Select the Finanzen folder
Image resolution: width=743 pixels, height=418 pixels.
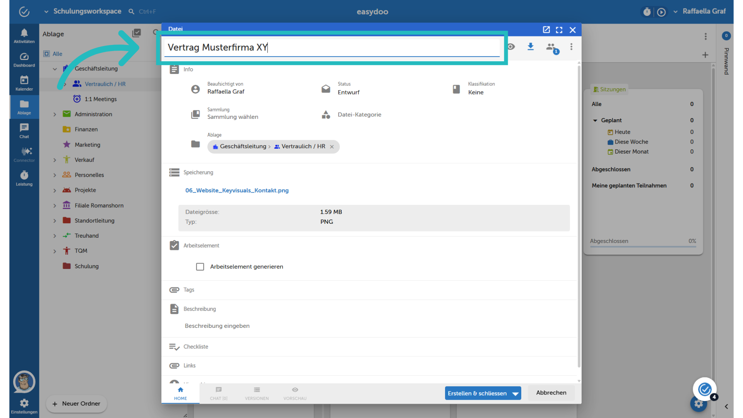pos(86,130)
